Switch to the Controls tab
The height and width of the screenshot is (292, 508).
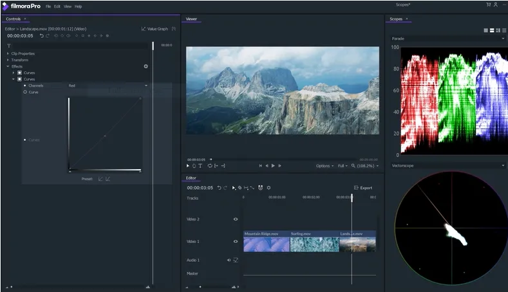14,19
